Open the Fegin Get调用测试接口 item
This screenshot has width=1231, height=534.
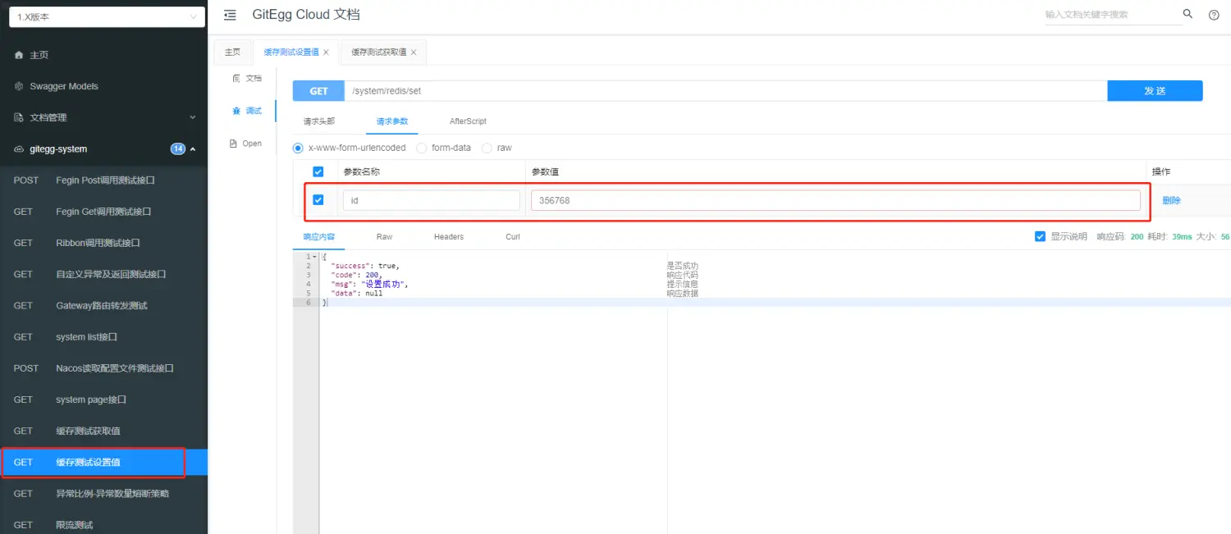(103, 212)
